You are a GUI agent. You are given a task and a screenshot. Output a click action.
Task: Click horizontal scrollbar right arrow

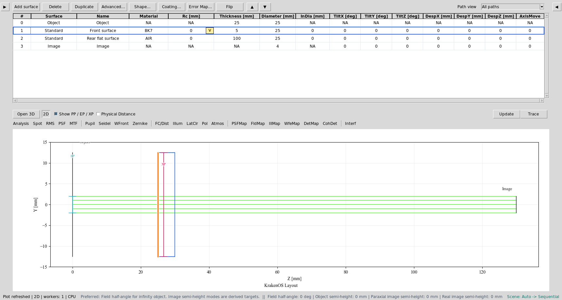(x=542, y=100)
